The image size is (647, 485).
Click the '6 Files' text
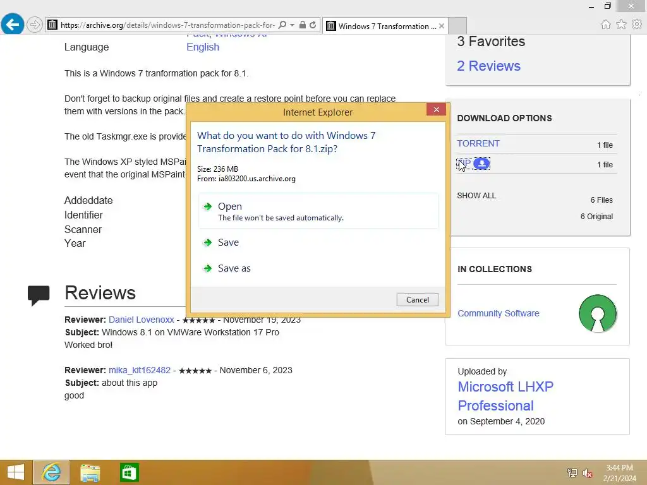[x=602, y=200]
